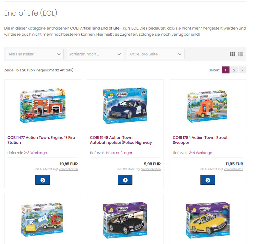Image resolution: width=266 pixels, height=244 pixels.
Task: Select page 1 in pagination
Action: (226, 70)
